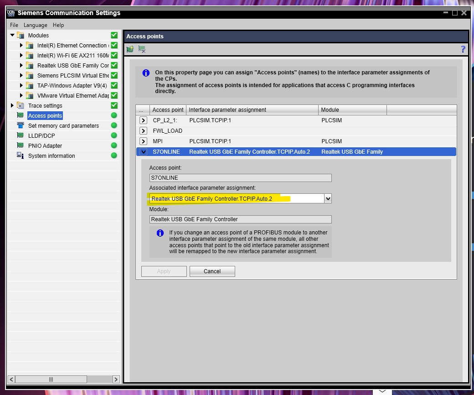Expand the Intel(R) Wi-Fi 6E AX211 node
The image size is (474, 395).
21,55
